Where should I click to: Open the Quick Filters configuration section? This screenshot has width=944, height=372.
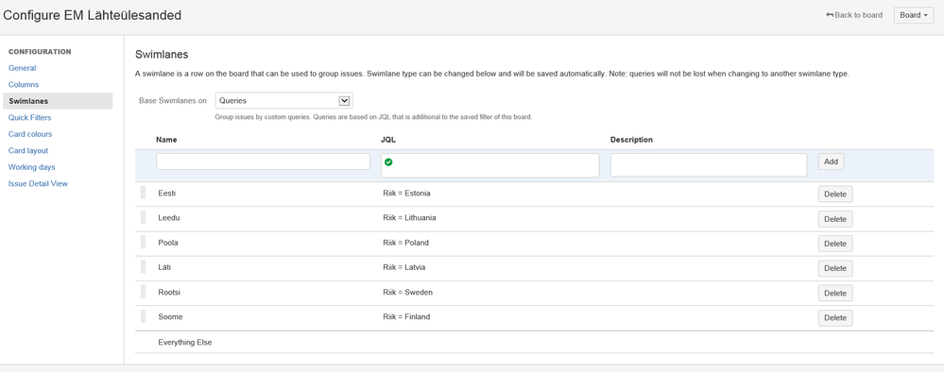[x=29, y=117]
